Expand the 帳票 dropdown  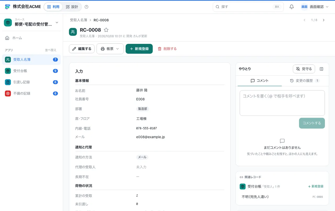pyautogui.click(x=110, y=49)
